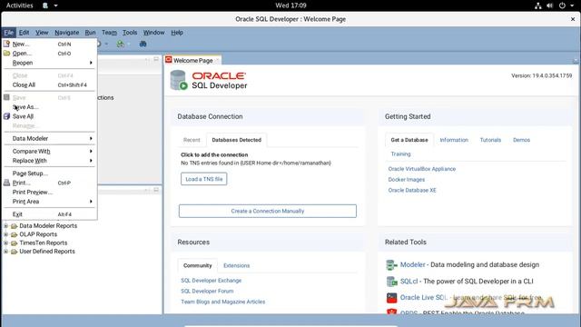Viewport: 581px width, 327px height.
Task: Open the Oracle Database XE link
Action: pyautogui.click(x=412, y=190)
